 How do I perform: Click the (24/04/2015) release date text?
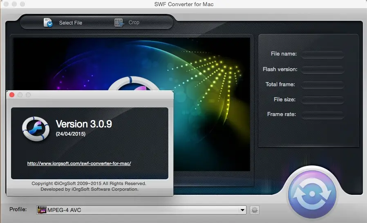[x=70, y=134]
